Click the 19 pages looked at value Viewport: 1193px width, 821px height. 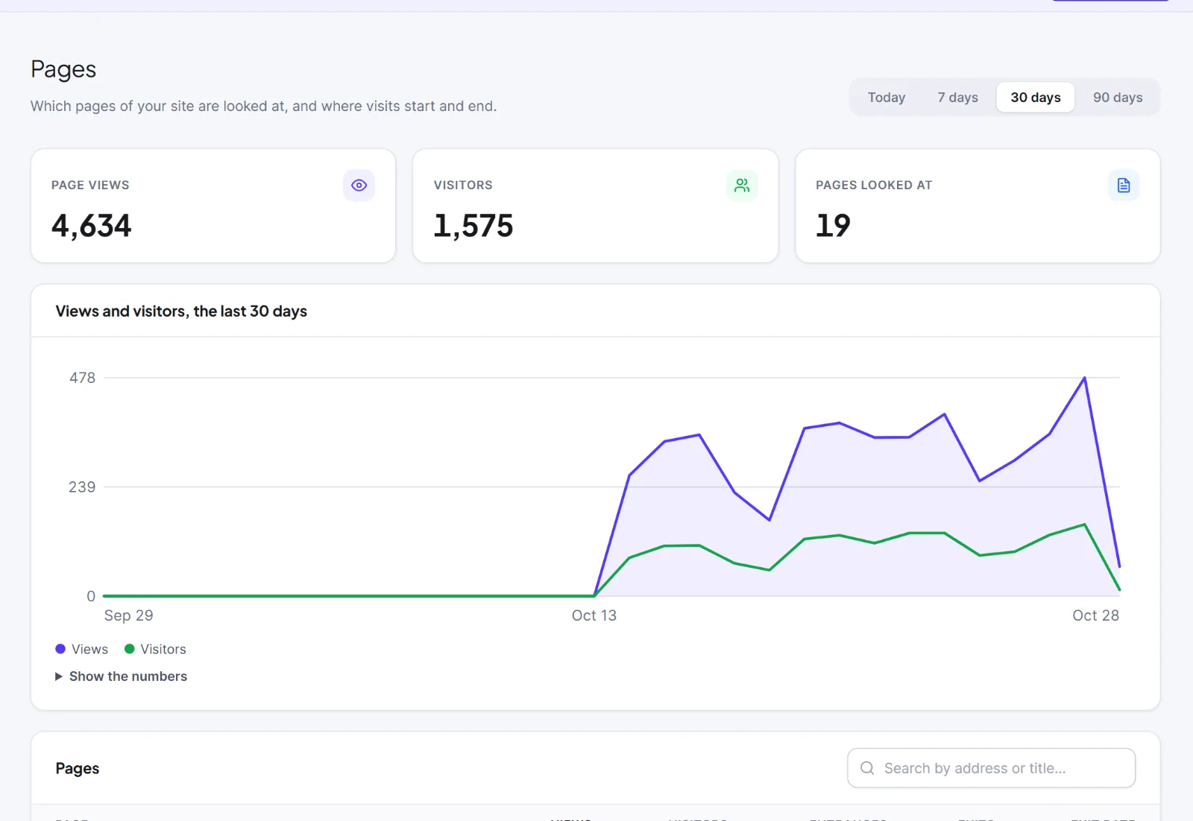tap(833, 226)
